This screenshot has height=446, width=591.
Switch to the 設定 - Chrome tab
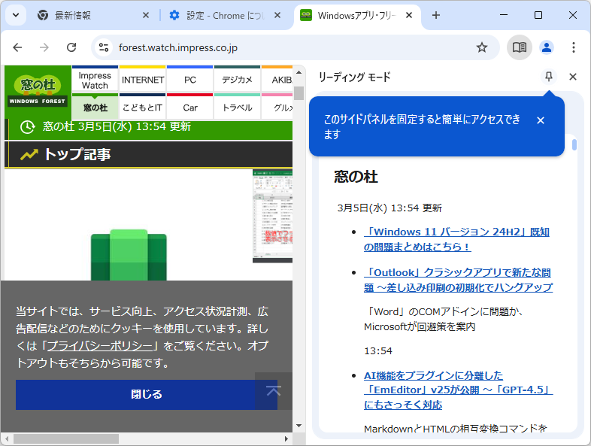coord(225,15)
